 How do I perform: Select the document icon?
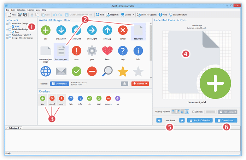pyautogui.click(x=138, y=32)
